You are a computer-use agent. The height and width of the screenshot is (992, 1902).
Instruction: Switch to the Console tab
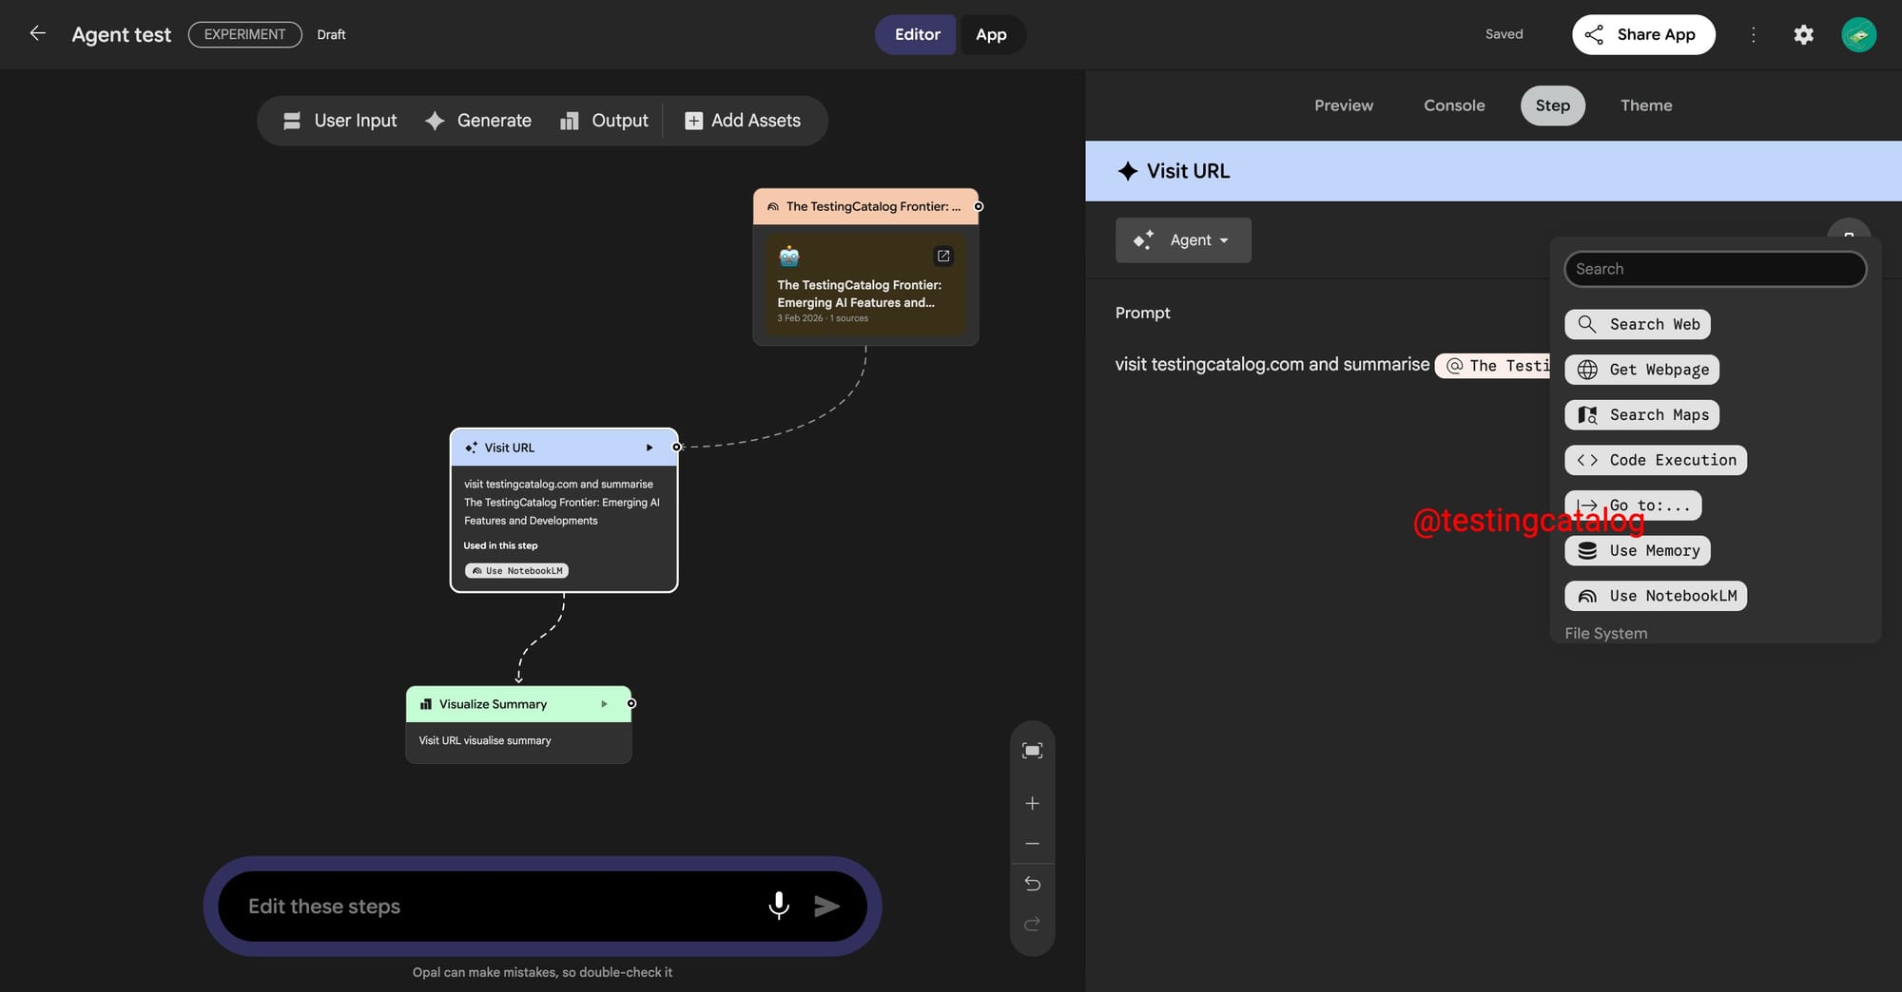point(1453,105)
